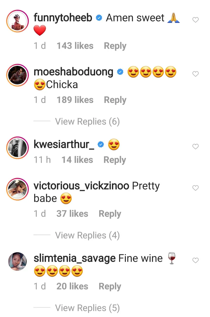The width and height of the screenshot is (210, 317).
Task: Expand View Replies (4) under victorious_vickzinoo
Action: 87,235
